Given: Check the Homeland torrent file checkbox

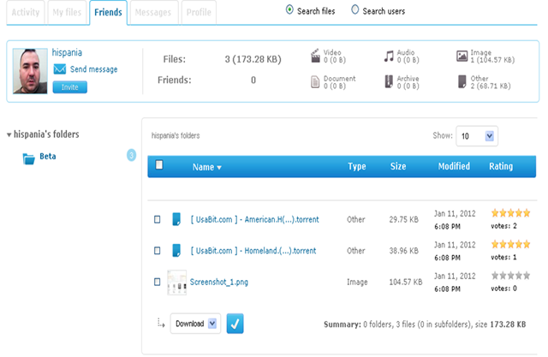Looking at the screenshot, I should [158, 251].
